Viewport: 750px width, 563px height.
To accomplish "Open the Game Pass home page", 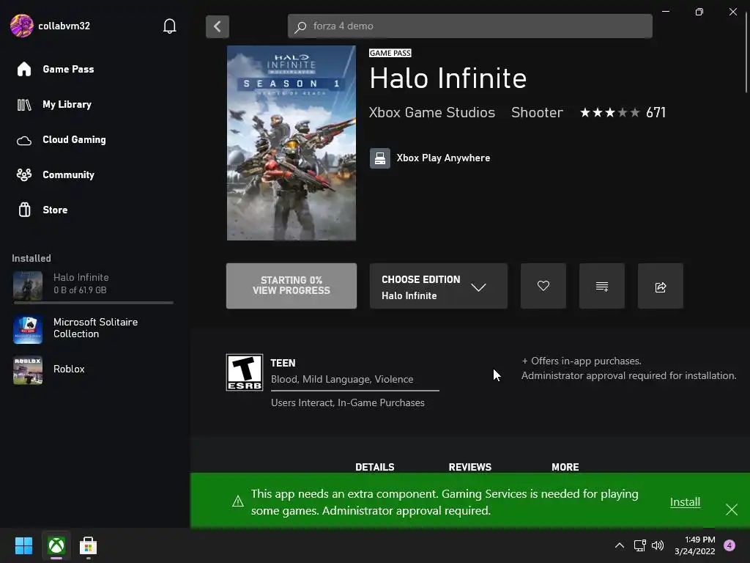I will tap(68, 70).
